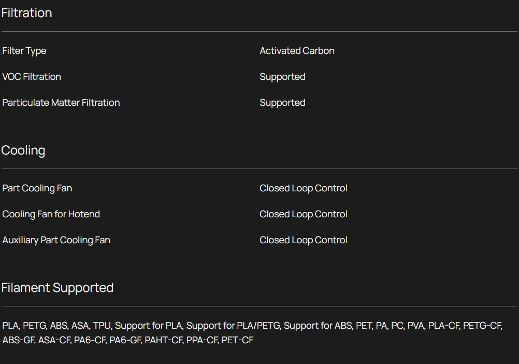Screen dimensions: 519x364
Task: Select the Cooling Fan for Hotend label
Action: click(x=51, y=214)
